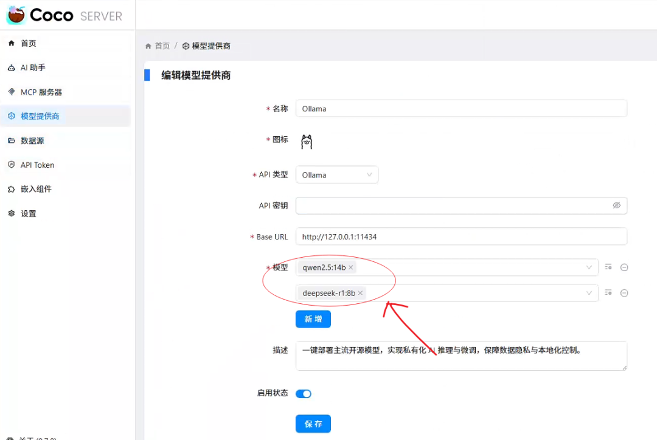
Task: Click the 新增 button
Action: (313, 319)
